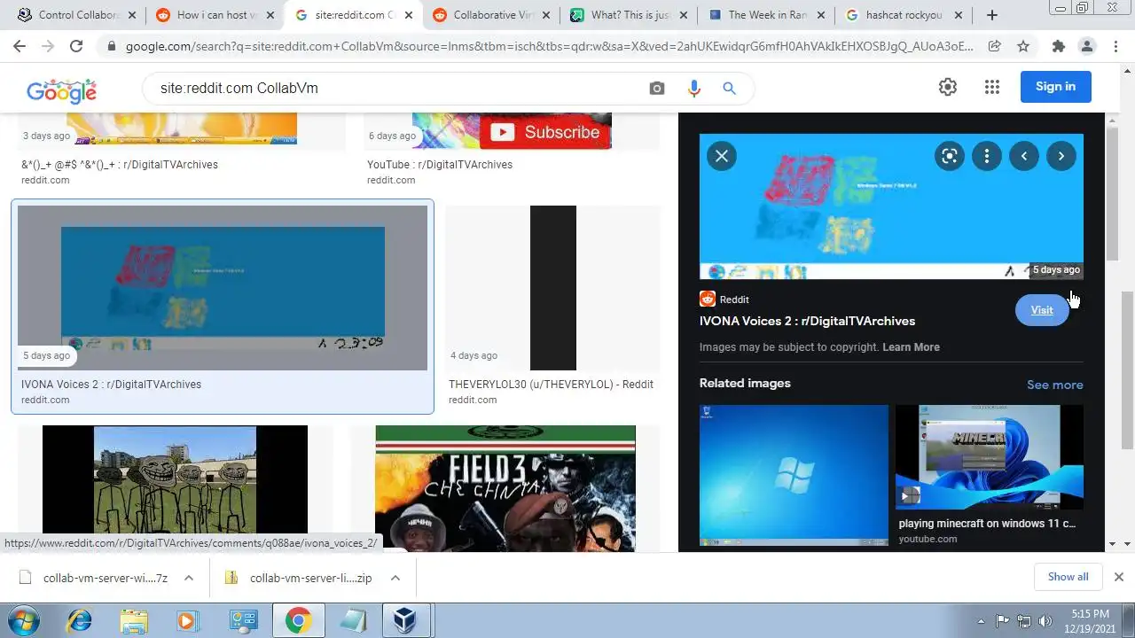
Task: Open playing minecraft on windows 11 related image
Action: click(x=990, y=458)
